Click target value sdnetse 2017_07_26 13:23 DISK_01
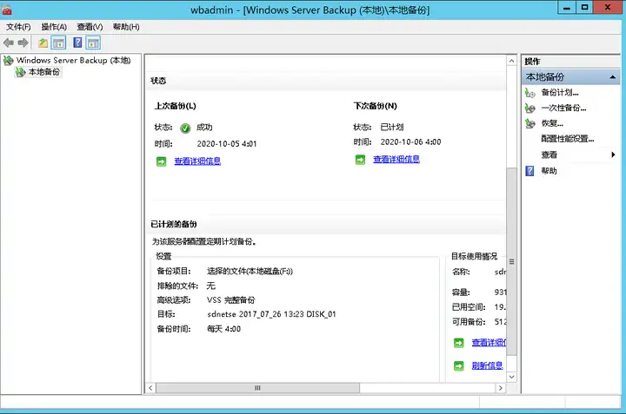626x414 pixels. click(271, 314)
